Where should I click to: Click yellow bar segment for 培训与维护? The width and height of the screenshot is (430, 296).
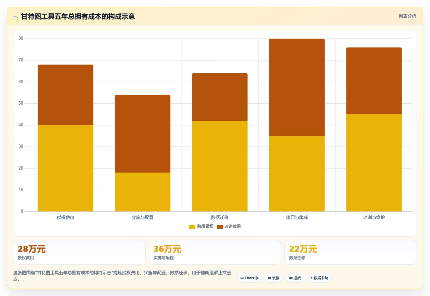point(374,163)
